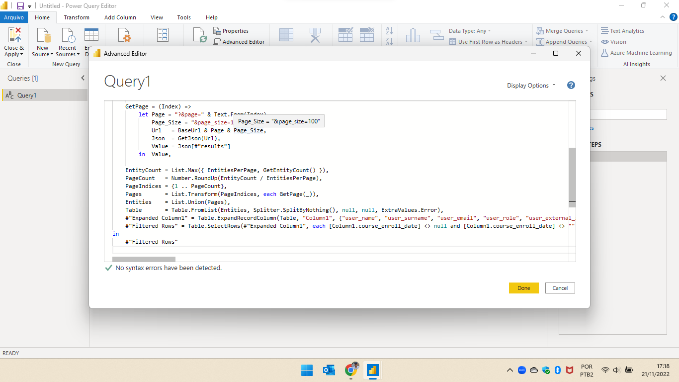Click the Close & Apply icon

point(14,36)
